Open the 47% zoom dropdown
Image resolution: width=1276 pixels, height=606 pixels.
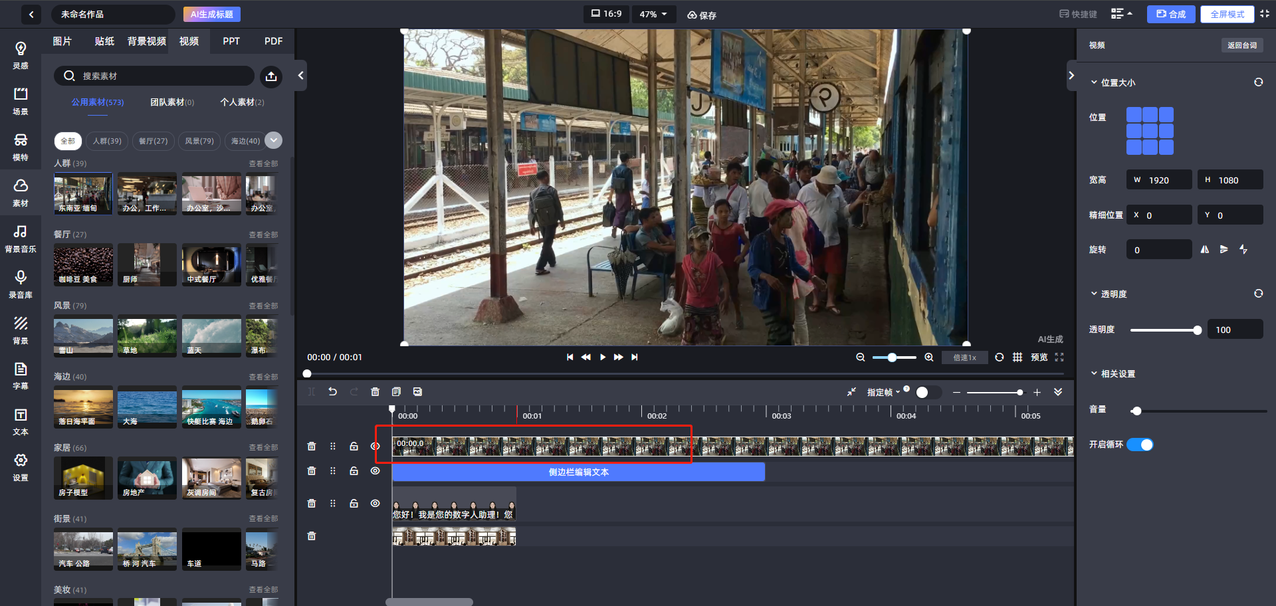pos(654,14)
